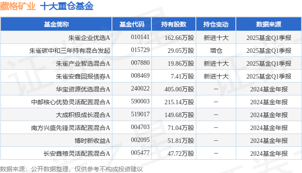Click 162.66万股 holdings value
302x173 pixels.
click(179, 38)
